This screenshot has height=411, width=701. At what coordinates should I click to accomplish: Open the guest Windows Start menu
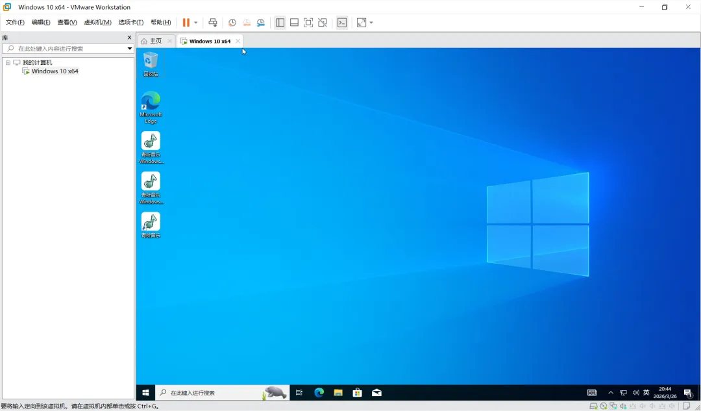145,393
